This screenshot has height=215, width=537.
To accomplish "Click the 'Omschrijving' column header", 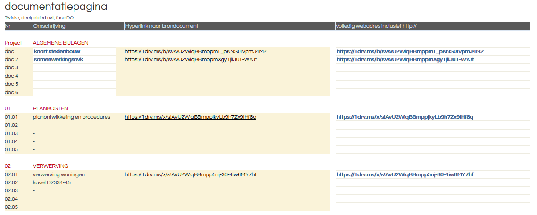I will coord(50,26).
